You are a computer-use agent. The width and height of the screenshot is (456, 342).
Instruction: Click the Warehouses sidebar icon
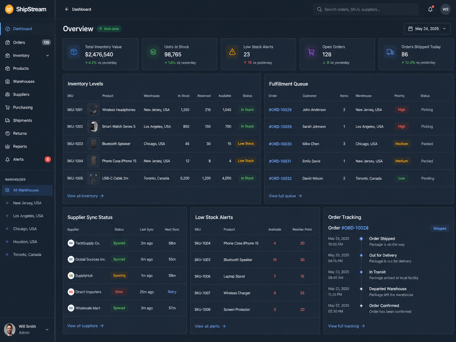pos(8,81)
